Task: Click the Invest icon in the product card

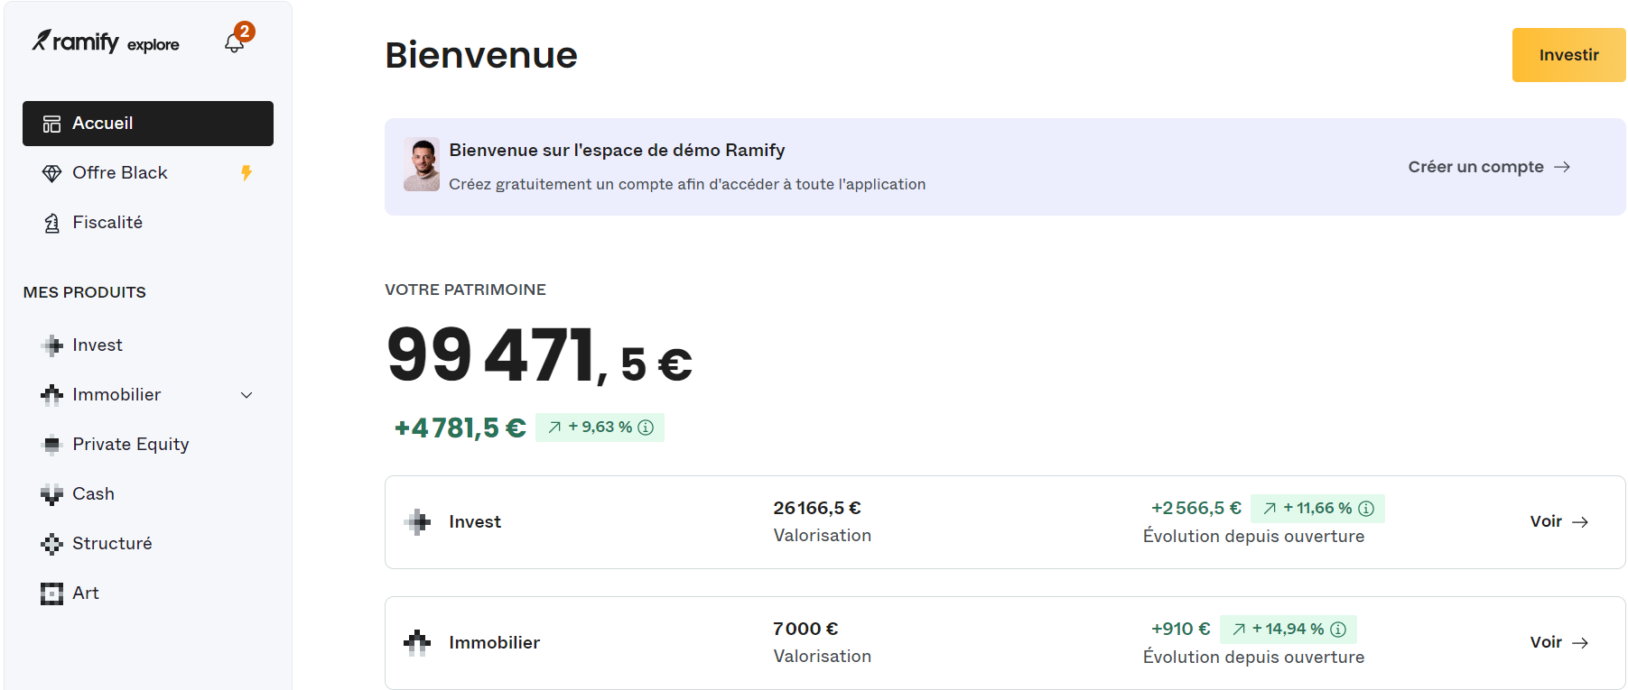Action: (x=417, y=521)
